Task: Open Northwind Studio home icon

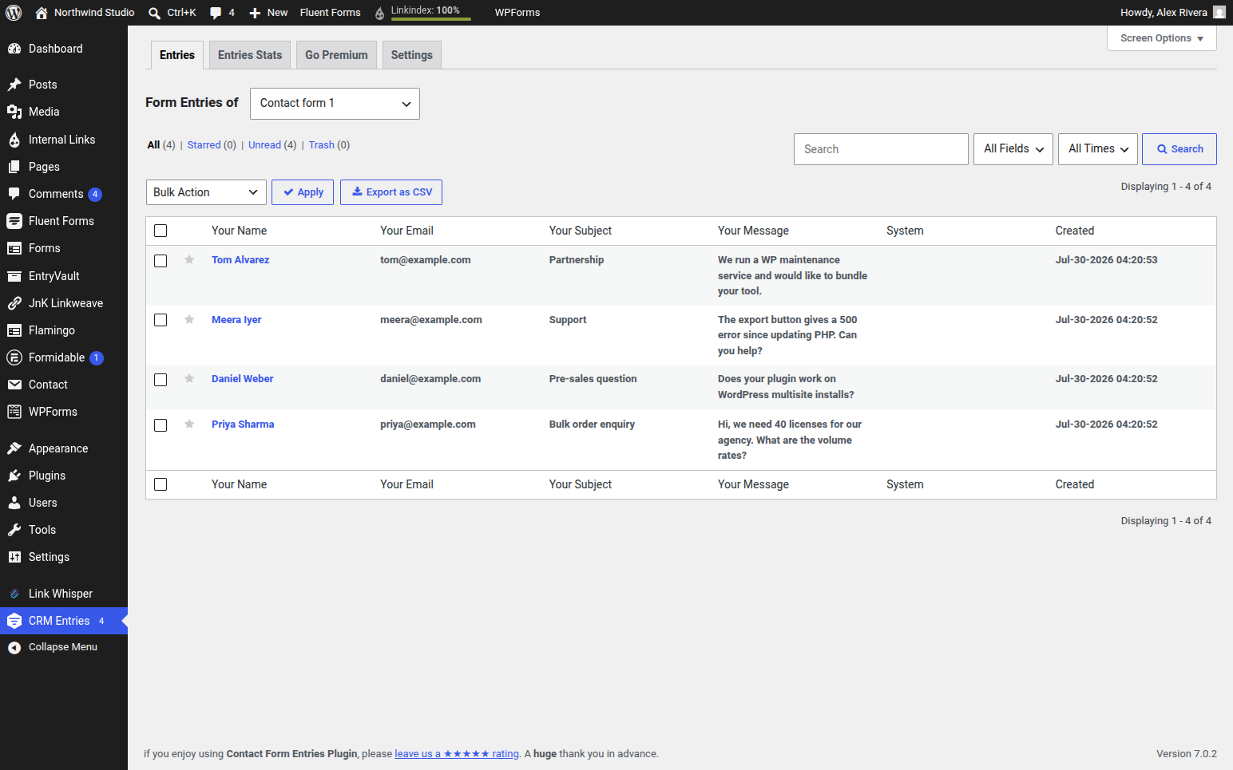Action: pyautogui.click(x=42, y=13)
